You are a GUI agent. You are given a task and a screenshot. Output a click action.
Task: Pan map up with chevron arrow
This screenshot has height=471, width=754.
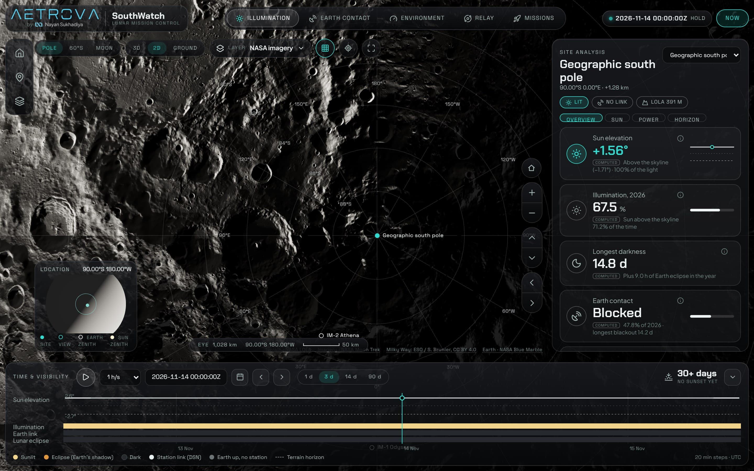(x=531, y=238)
